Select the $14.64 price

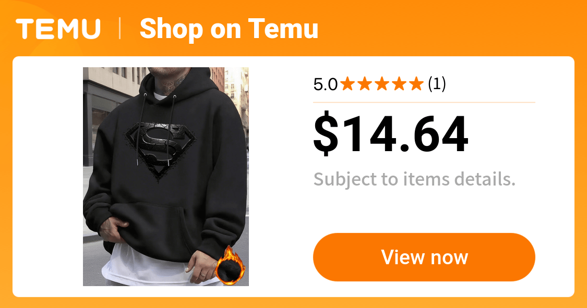(391, 134)
